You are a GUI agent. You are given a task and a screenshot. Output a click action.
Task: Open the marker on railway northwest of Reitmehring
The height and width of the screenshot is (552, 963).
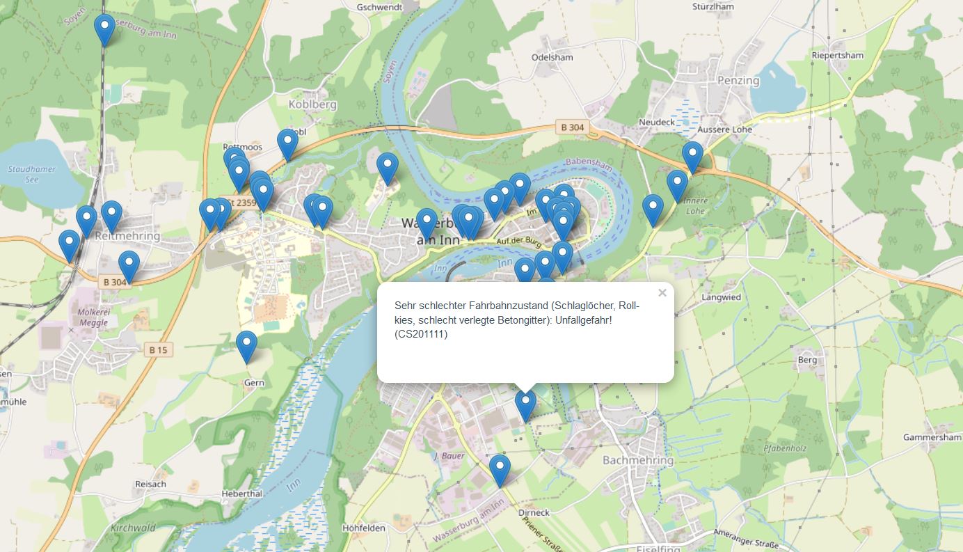point(86,221)
